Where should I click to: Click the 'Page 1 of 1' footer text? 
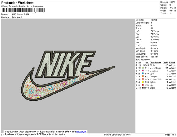point(170,135)
